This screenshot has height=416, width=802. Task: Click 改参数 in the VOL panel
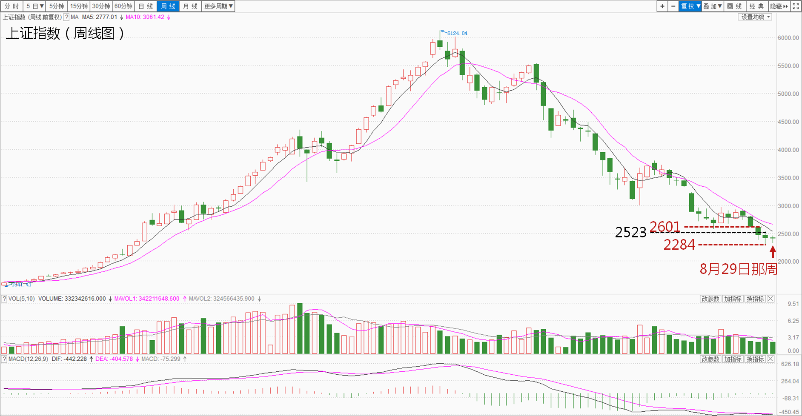tap(710, 299)
